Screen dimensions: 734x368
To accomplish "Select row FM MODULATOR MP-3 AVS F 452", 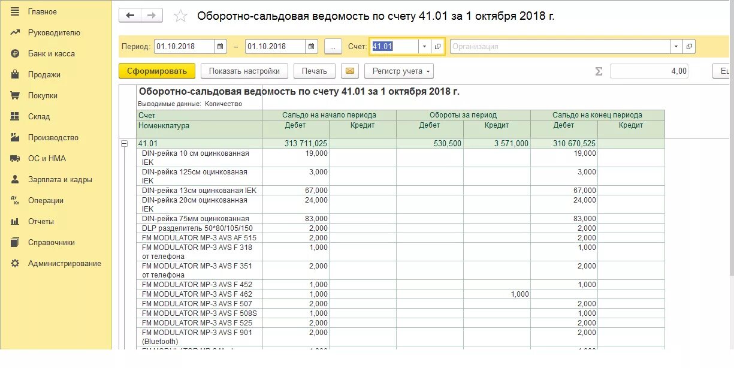I will 401,285.
